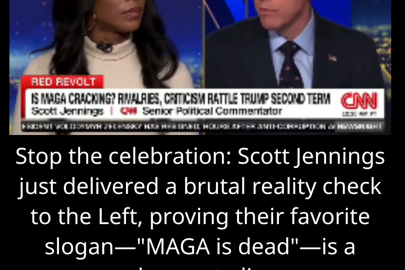This screenshot has height=270, width=405.
Task: Click the small CNN logo beside Scott Jennings
Action: (129, 111)
